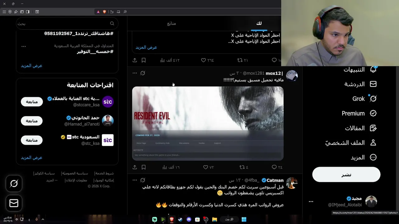
Task: View analytics showing ١٦ ألف
Action: point(171,167)
